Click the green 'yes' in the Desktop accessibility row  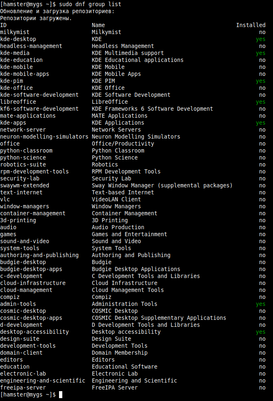(260, 332)
